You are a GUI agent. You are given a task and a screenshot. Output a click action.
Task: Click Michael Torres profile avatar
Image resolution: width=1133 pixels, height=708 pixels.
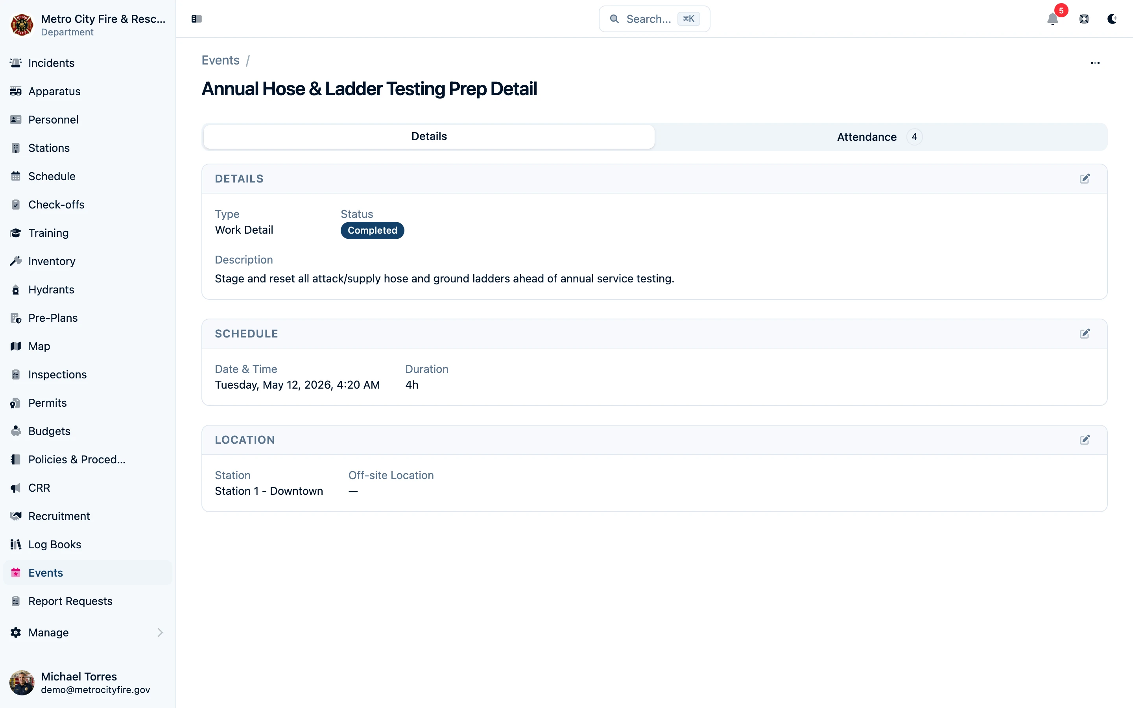click(x=22, y=683)
